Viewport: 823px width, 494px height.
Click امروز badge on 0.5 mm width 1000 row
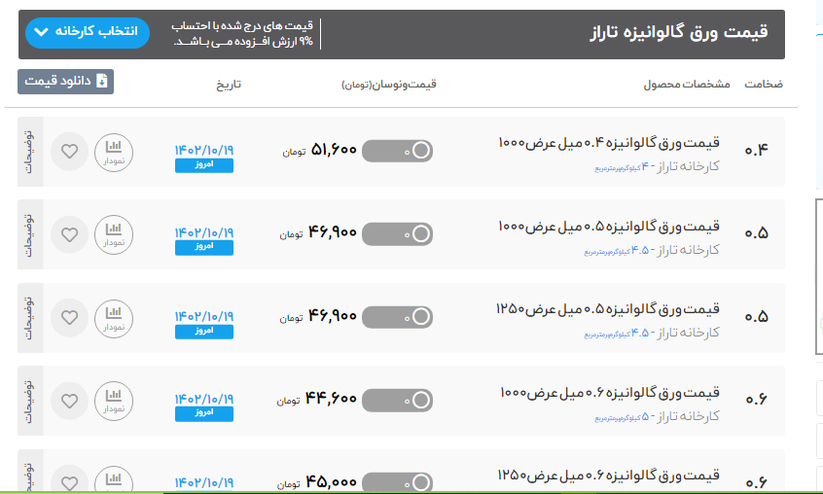click(x=204, y=248)
